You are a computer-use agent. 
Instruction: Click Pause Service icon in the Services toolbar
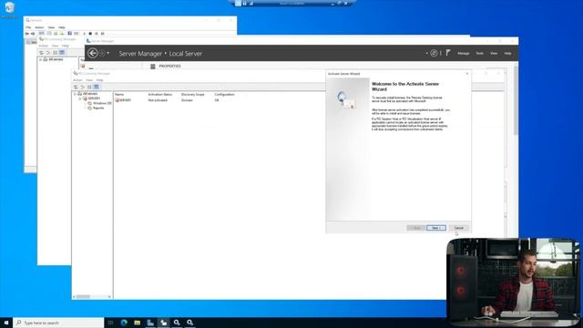coord(97,34)
